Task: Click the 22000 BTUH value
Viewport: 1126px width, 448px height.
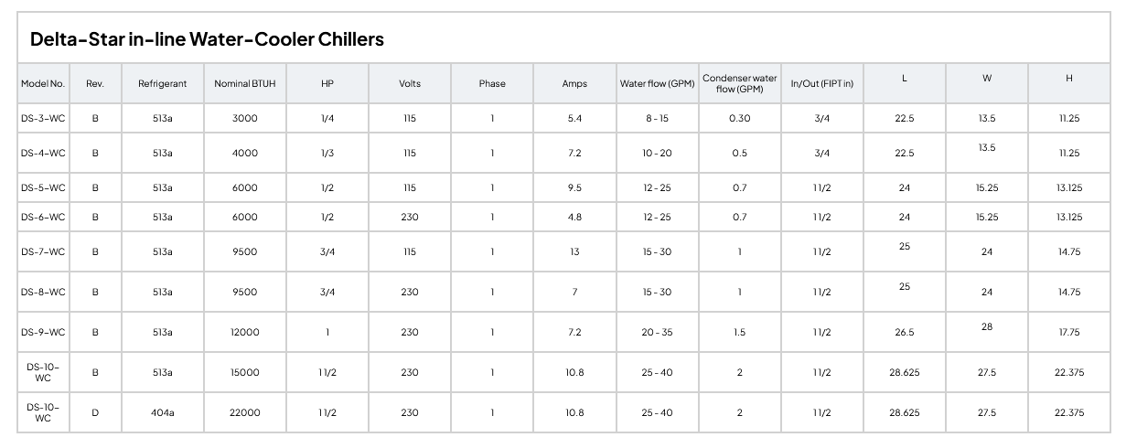Action: [245, 413]
